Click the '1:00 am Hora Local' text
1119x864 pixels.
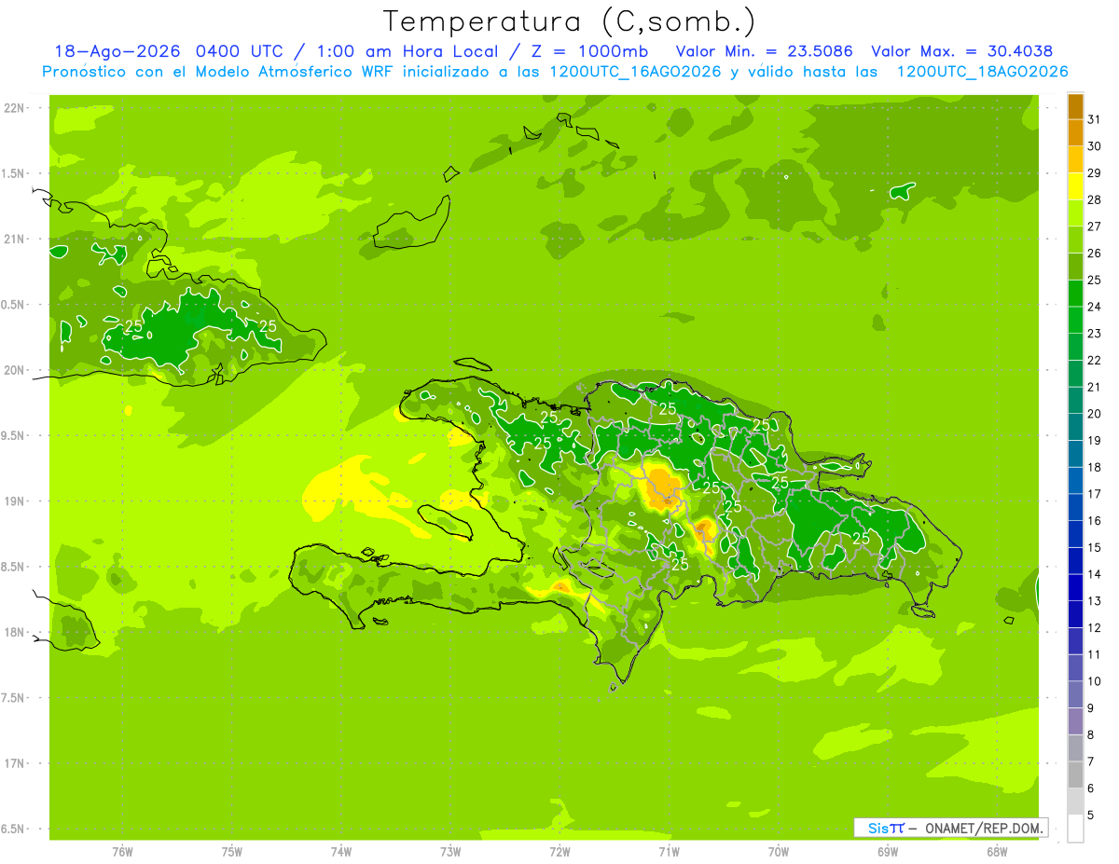pos(406,51)
